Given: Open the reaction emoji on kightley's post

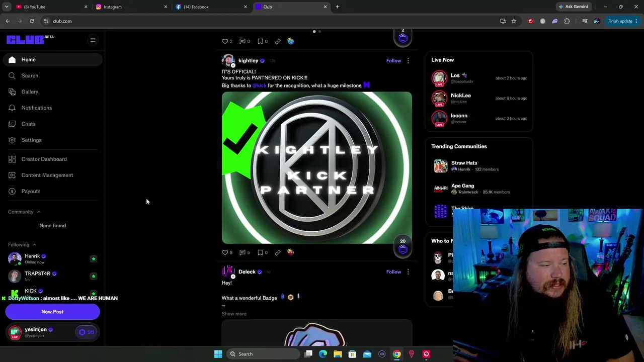Looking at the screenshot, I should 290,252.
